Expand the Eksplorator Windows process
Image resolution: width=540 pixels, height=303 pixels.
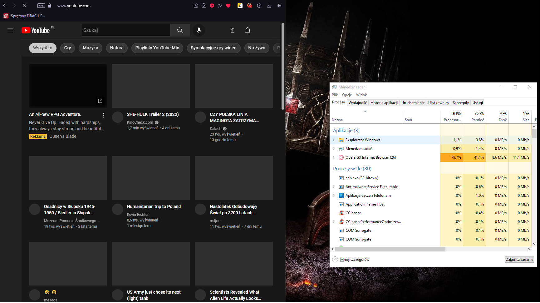334,140
